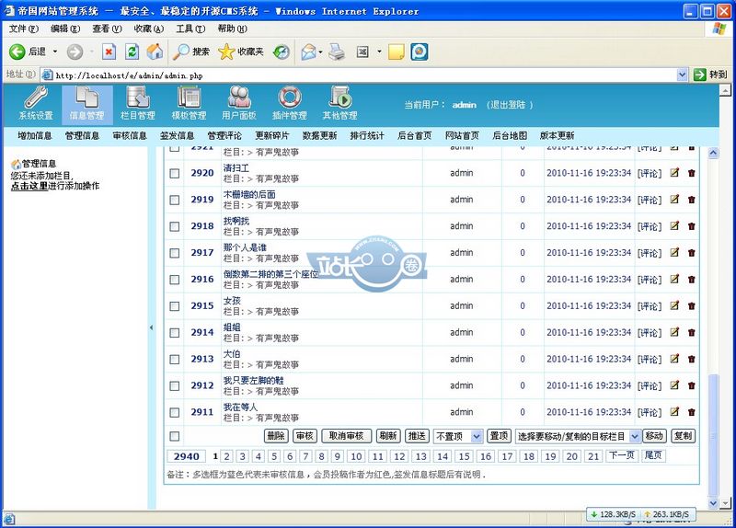The image size is (736, 528).
Task: Refresh the page in IE toolbar
Action: pos(132,52)
